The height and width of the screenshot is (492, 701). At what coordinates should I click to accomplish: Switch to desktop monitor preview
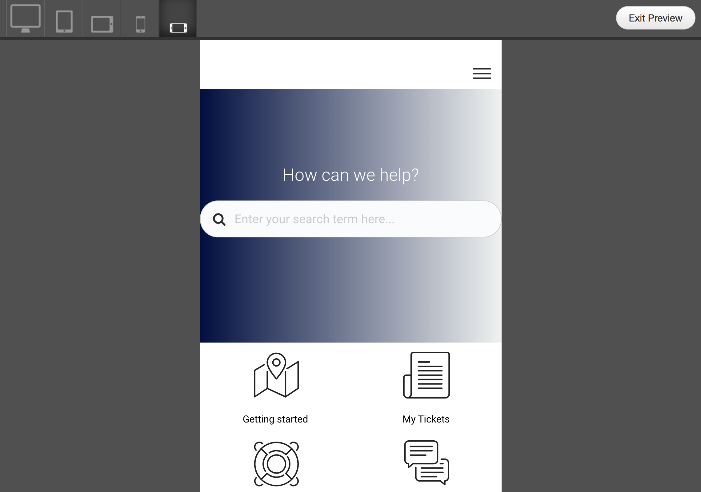[x=25, y=18]
